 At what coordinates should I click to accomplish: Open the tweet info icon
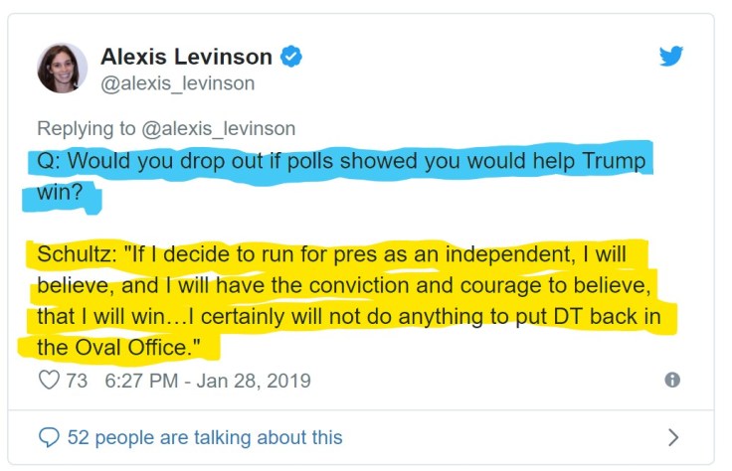[x=672, y=381]
